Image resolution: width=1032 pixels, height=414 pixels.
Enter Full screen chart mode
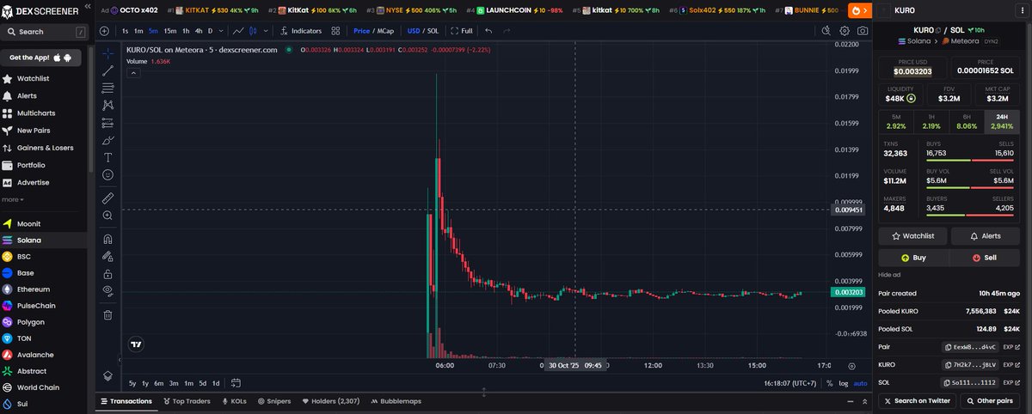point(463,30)
